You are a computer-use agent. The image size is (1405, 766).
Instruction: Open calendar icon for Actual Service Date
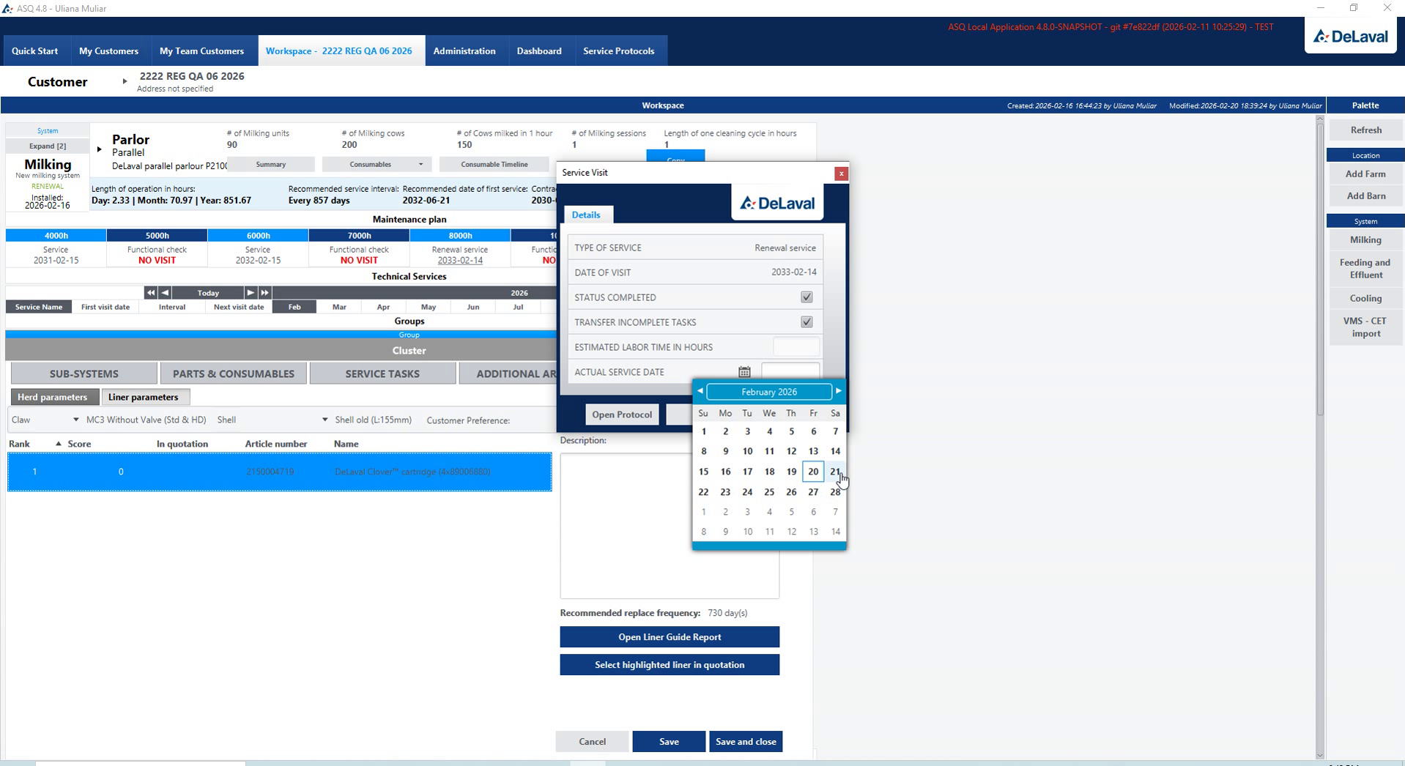pyautogui.click(x=744, y=372)
